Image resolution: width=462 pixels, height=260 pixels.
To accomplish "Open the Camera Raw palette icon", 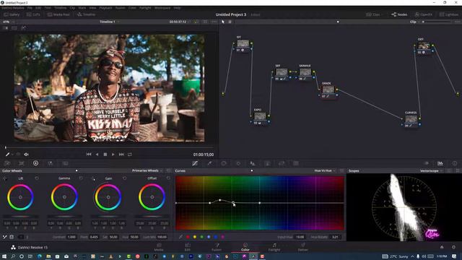I will pyautogui.click(x=7, y=163).
